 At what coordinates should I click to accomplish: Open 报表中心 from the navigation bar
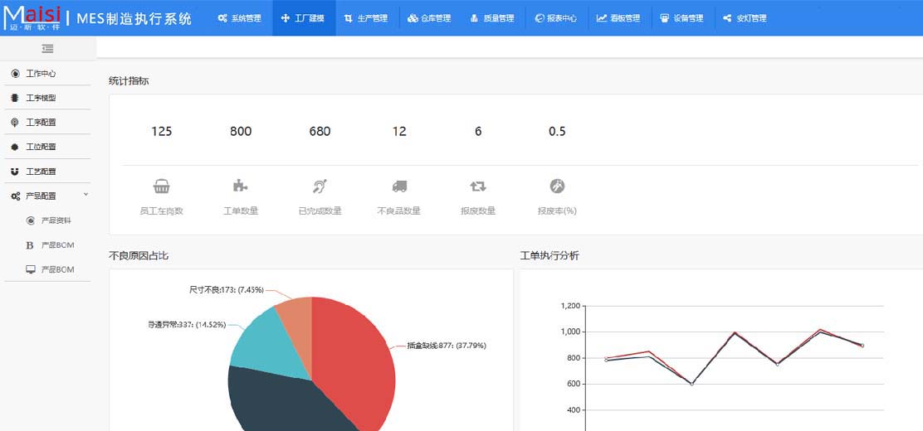(556, 18)
